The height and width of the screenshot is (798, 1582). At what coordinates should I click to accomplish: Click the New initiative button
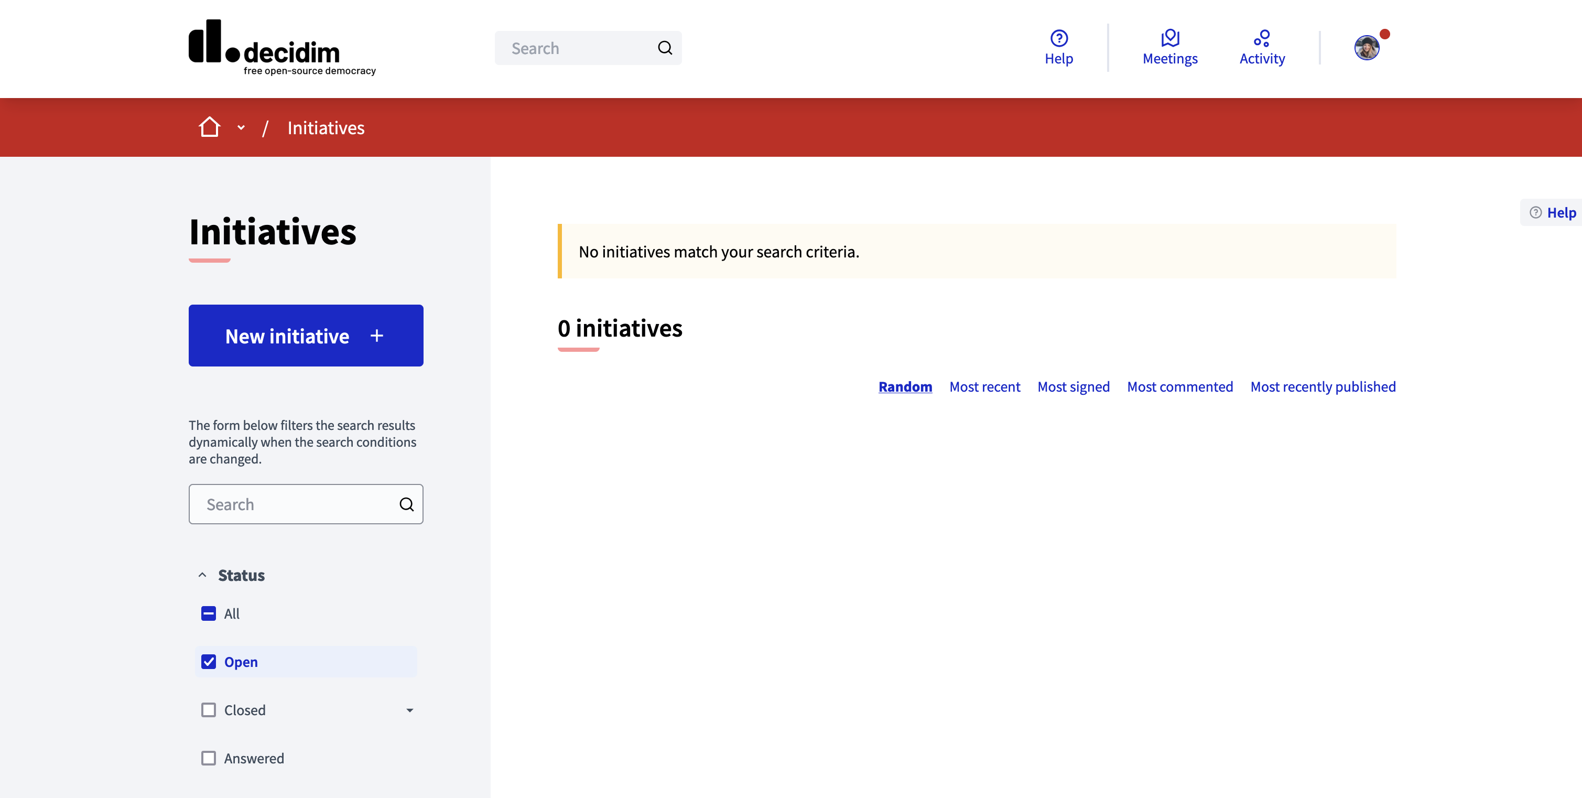tap(305, 336)
